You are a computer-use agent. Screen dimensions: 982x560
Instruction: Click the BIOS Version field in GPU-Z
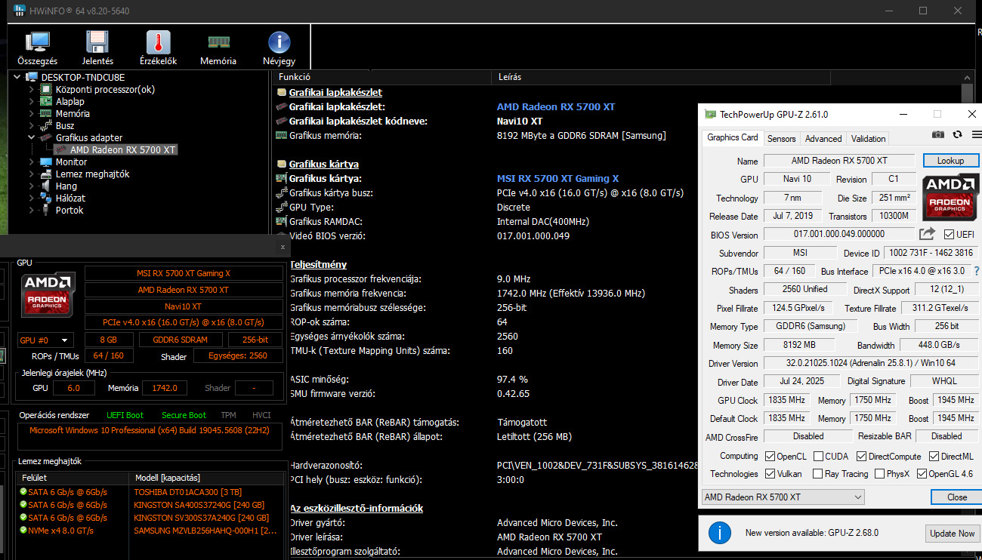(x=839, y=234)
